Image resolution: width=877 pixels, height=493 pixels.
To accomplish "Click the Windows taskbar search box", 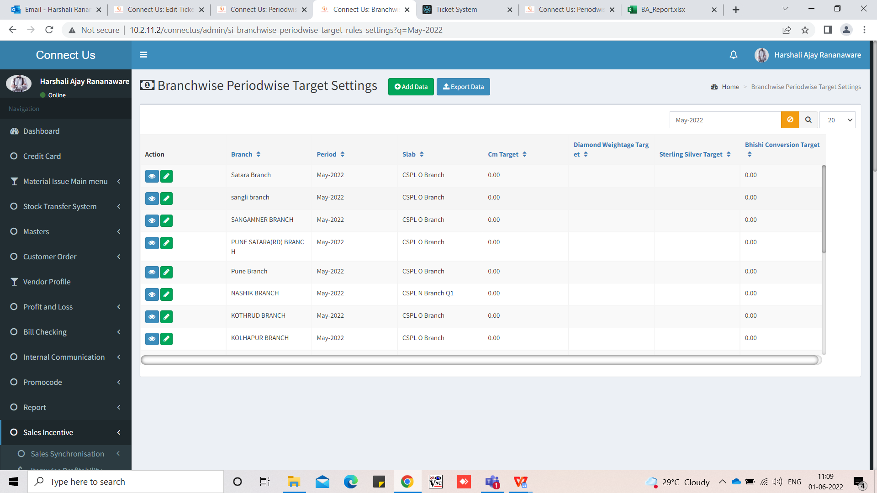I will (126, 482).
